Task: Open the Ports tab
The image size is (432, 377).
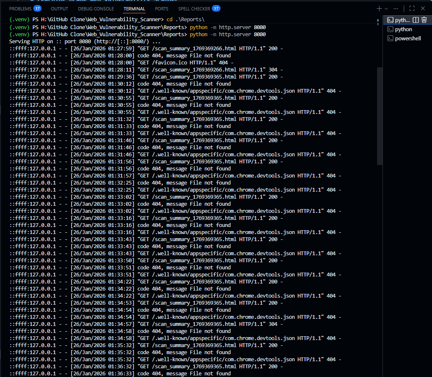Action: [x=161, y=9]
